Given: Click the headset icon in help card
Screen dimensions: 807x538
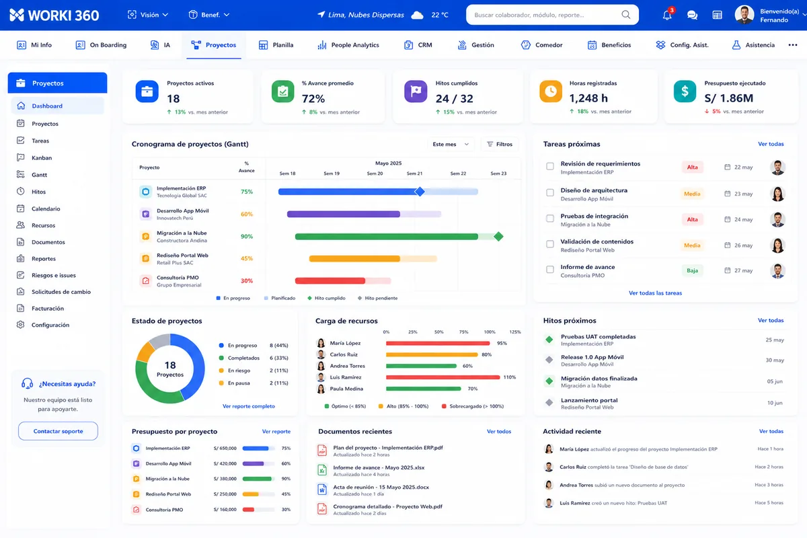Looking at the screenshot, I should point(28,383).
